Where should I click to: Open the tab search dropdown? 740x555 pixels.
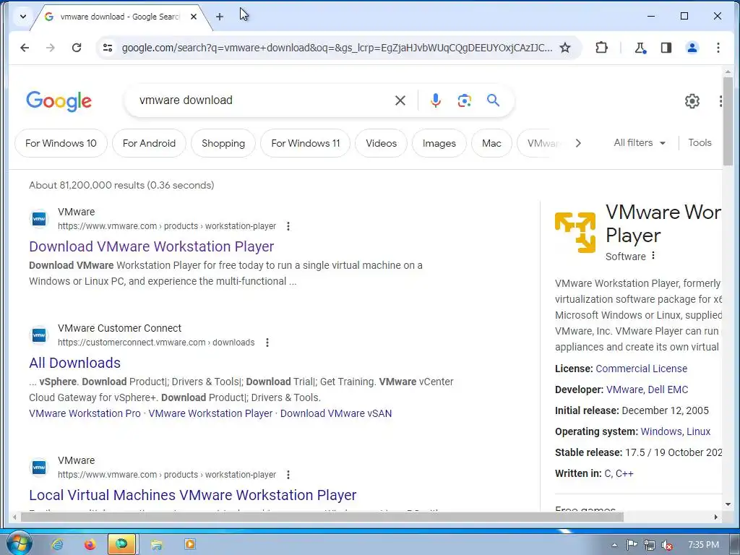22,17
